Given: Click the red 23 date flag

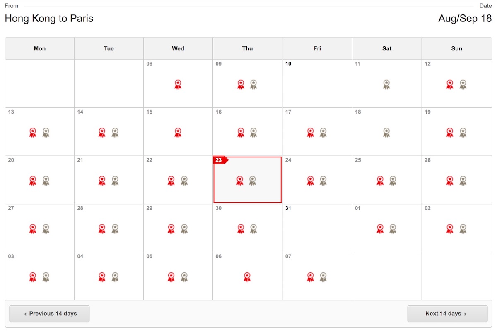Looking at the screenshot, I should coord(220,160).
